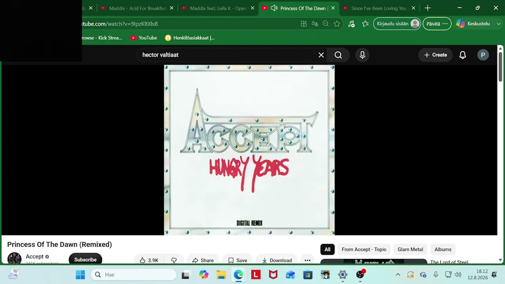Open the red L app on taskbar

[x=256, y=275]
